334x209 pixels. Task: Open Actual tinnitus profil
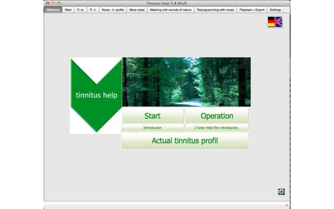(185, 141)
